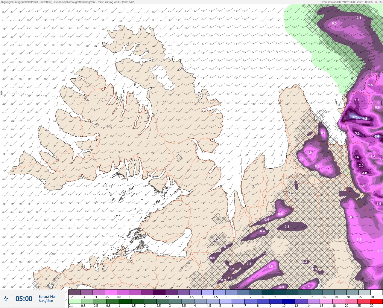Click the '1.9' precipitation value on the map
The image size is (383, 308).
(379, 204)
